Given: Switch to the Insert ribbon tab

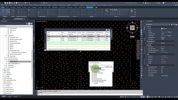Looking at the screenshot, I should click(8, 7).
